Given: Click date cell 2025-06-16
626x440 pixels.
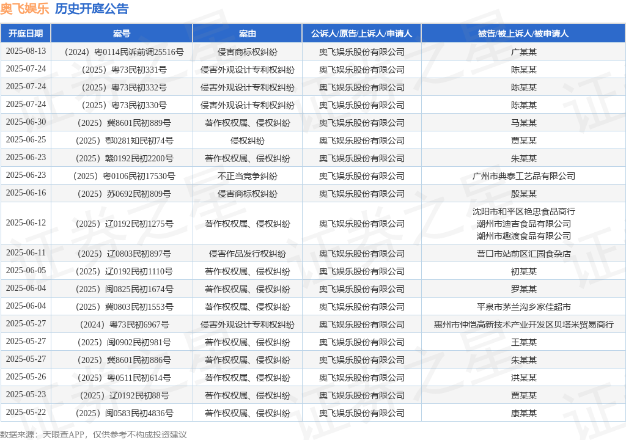Looking at the screenshot, I should click(26, 193).
